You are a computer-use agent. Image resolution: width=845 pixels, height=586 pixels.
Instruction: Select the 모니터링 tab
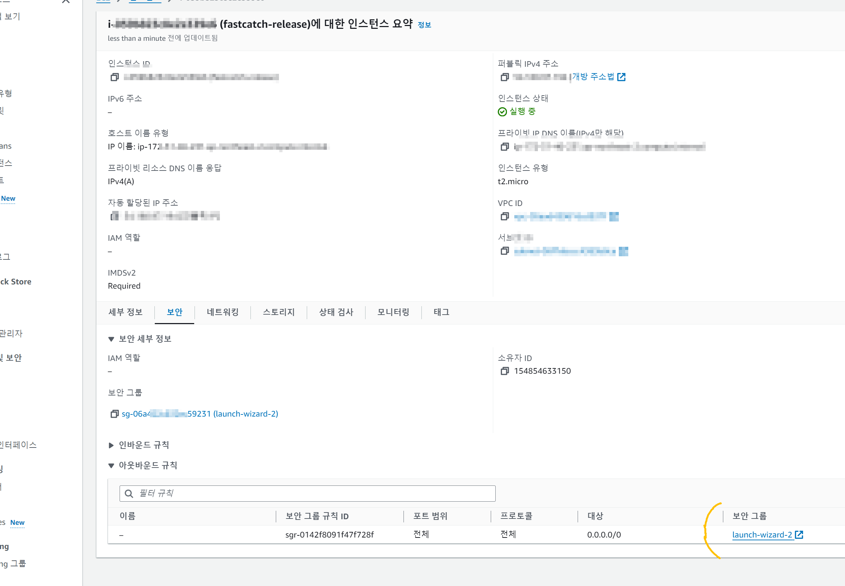(393, 312)
